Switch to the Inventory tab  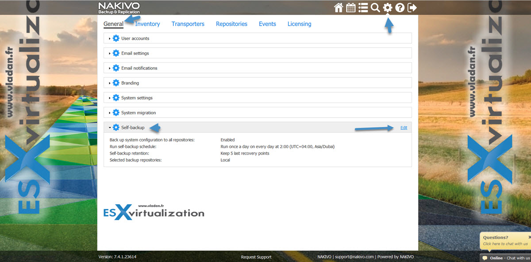pyautogui.click(x=147, y=24)
